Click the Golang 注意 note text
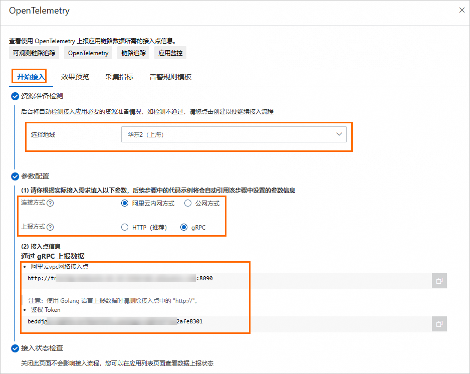Screen dimensions: 470x374 click(x=114, y=300)
